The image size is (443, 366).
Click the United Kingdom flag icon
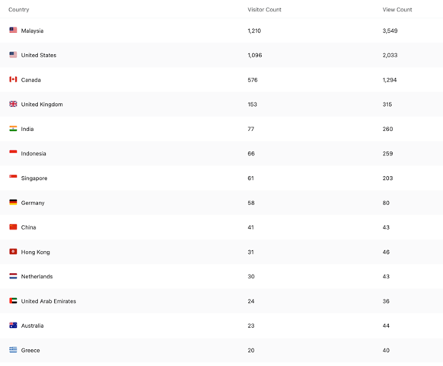tap(13, 104)
